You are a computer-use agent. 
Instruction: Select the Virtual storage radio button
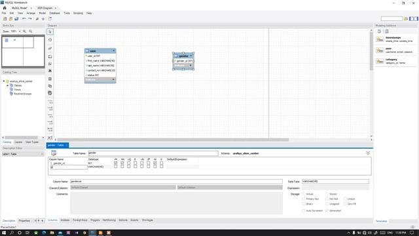pyautogui.click(x=304, y=194)
